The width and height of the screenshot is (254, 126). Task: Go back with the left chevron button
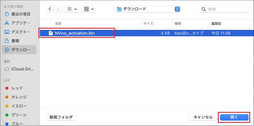click(50, 9)
